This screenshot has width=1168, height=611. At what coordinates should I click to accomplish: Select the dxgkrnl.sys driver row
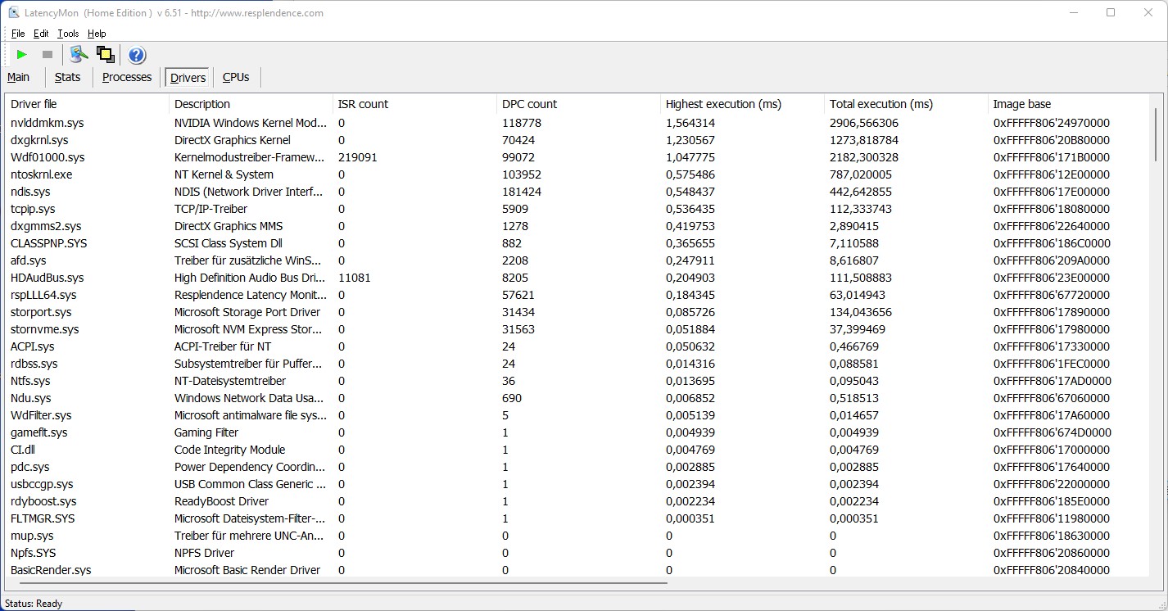pyautogui.click(x=577, y=140)
